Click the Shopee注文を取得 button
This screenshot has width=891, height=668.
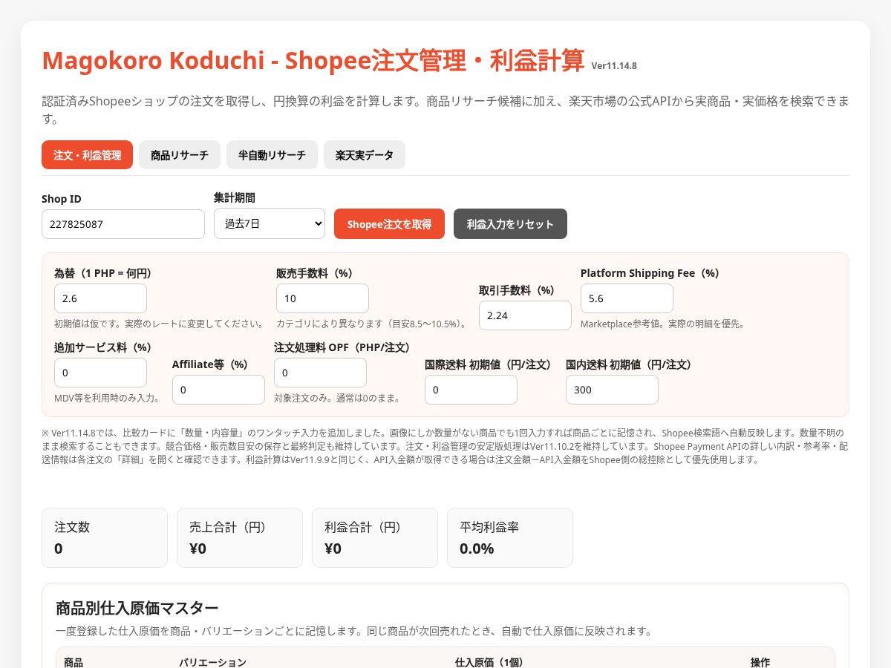pyautogui.click(x=390, y=224)
